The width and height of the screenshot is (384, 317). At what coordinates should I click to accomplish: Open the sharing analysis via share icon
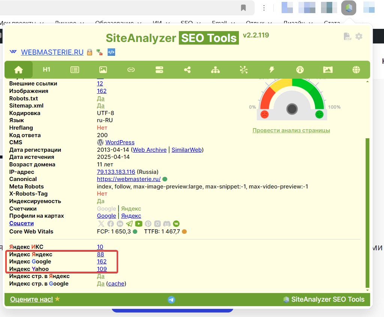[x=187, y=70]
